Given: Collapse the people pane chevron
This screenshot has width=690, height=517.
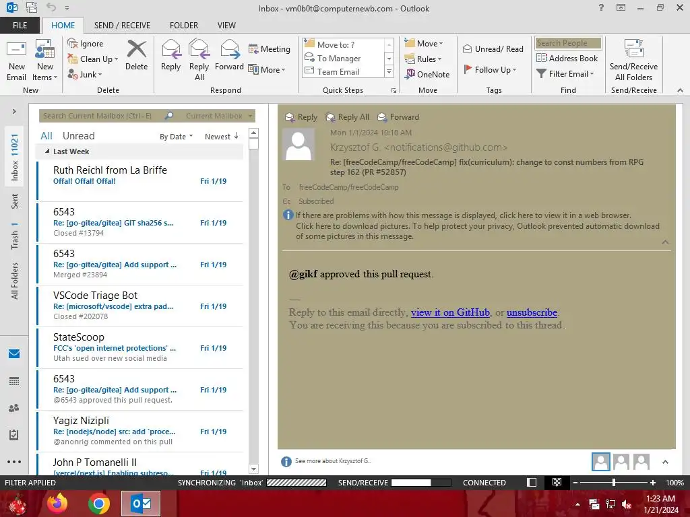Looking at the screenshot, I should click(x=665, y=462).
